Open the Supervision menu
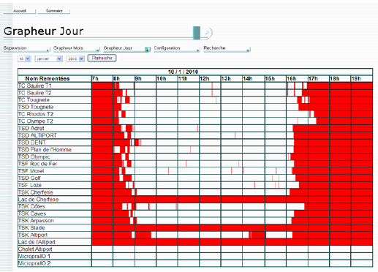The width and height of the screenshot is (378, 272). (27, 48)
